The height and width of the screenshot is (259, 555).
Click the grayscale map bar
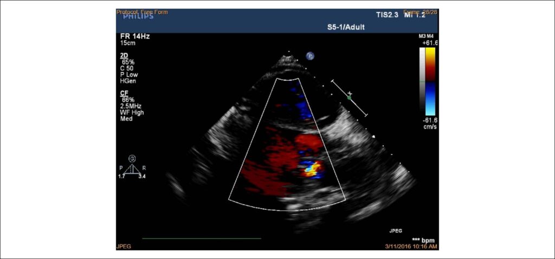[x=422, y=82]
